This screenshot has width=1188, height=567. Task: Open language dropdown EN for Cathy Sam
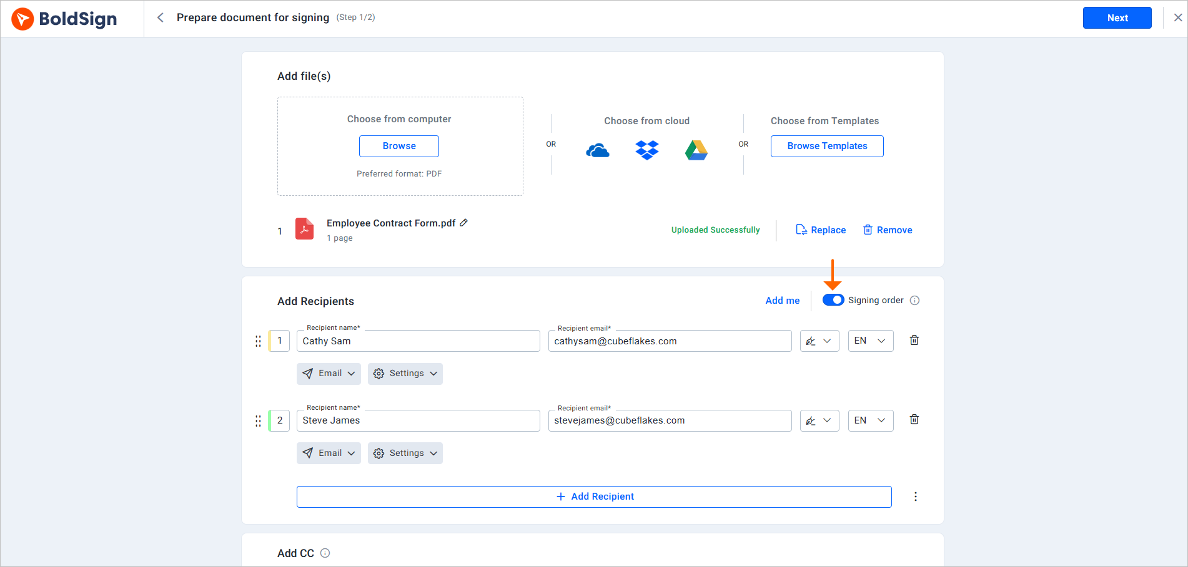870,341
